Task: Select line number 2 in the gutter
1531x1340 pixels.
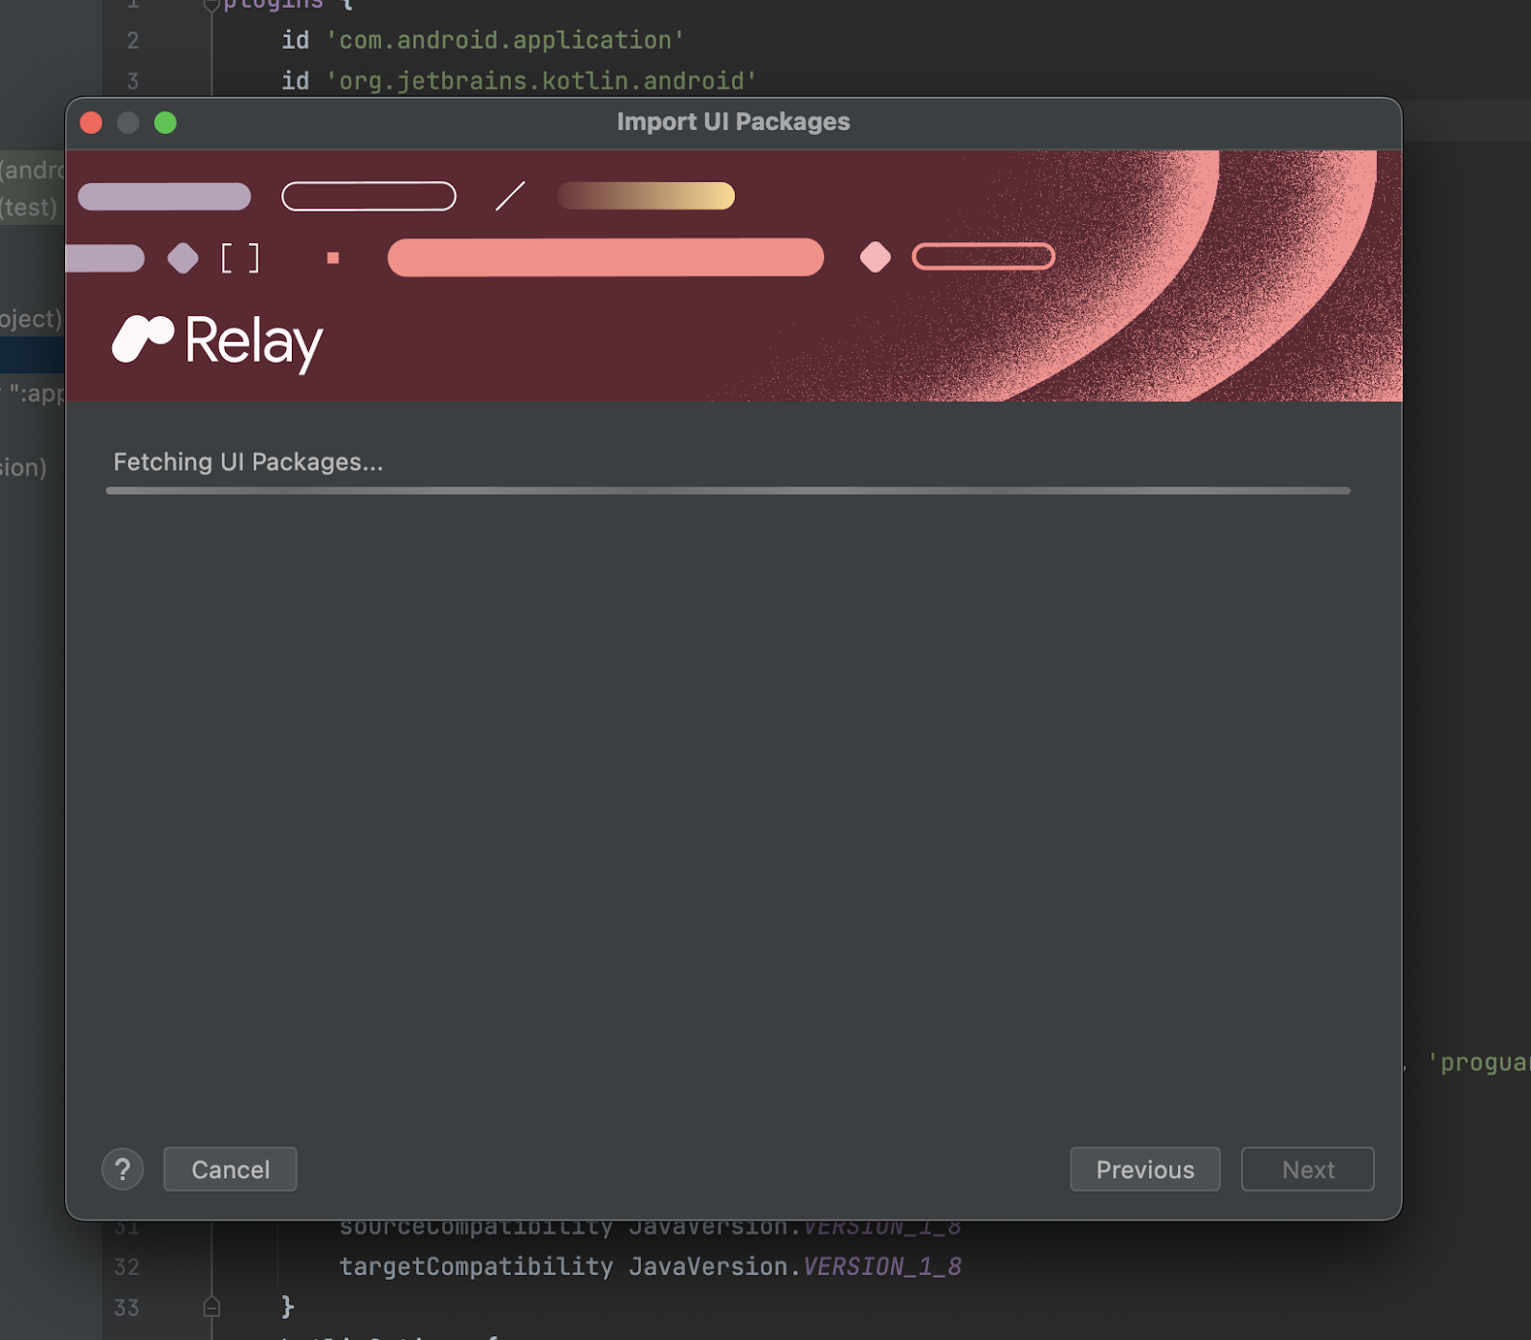Action: click(133, 40)
